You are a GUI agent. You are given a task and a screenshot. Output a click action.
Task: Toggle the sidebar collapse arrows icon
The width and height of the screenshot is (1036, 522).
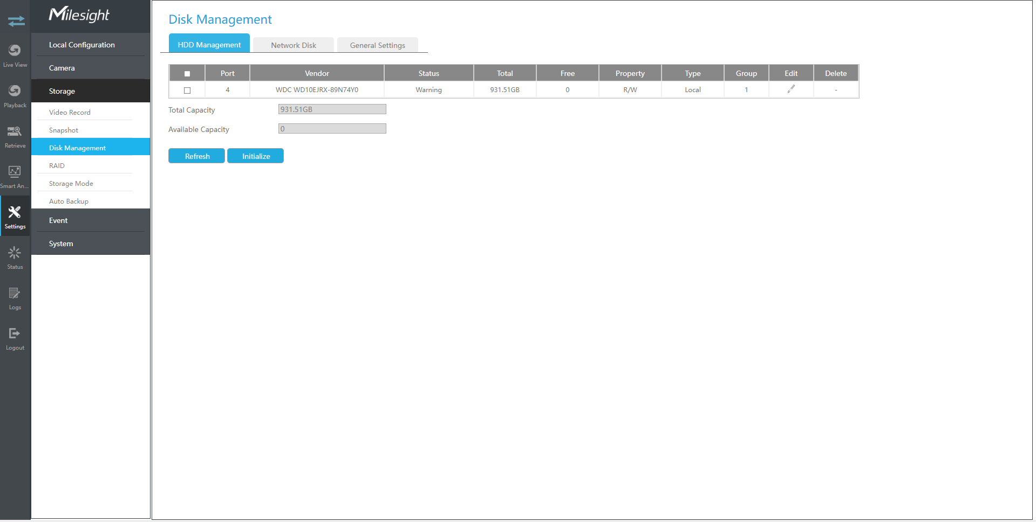16,21
